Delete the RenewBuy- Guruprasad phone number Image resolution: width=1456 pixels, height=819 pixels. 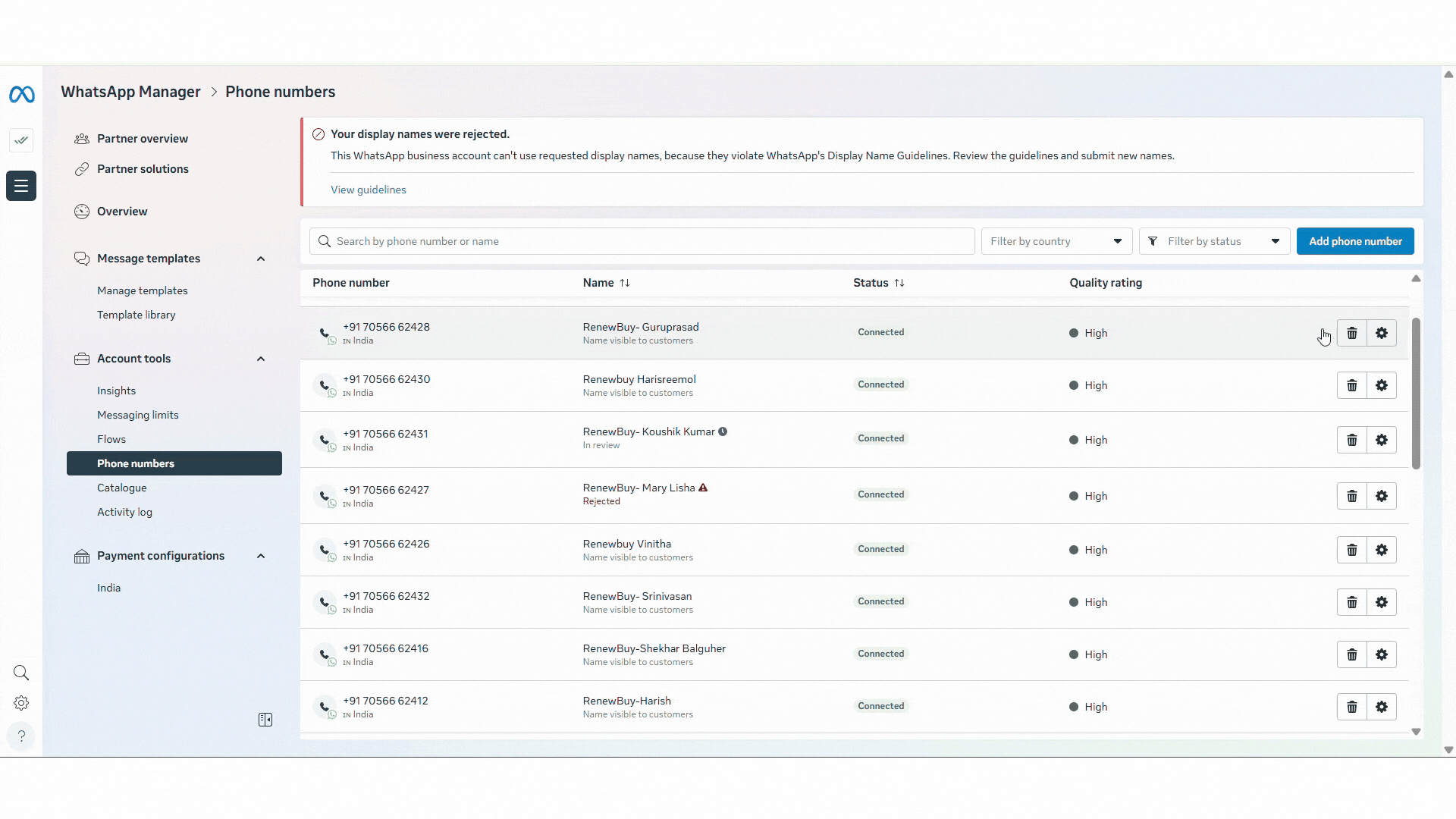click(x=1351, y=333)
